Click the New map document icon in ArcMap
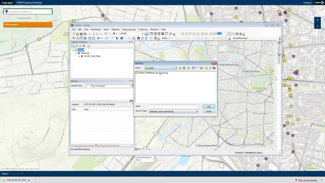The image size is (325, 183). point(74,34)
